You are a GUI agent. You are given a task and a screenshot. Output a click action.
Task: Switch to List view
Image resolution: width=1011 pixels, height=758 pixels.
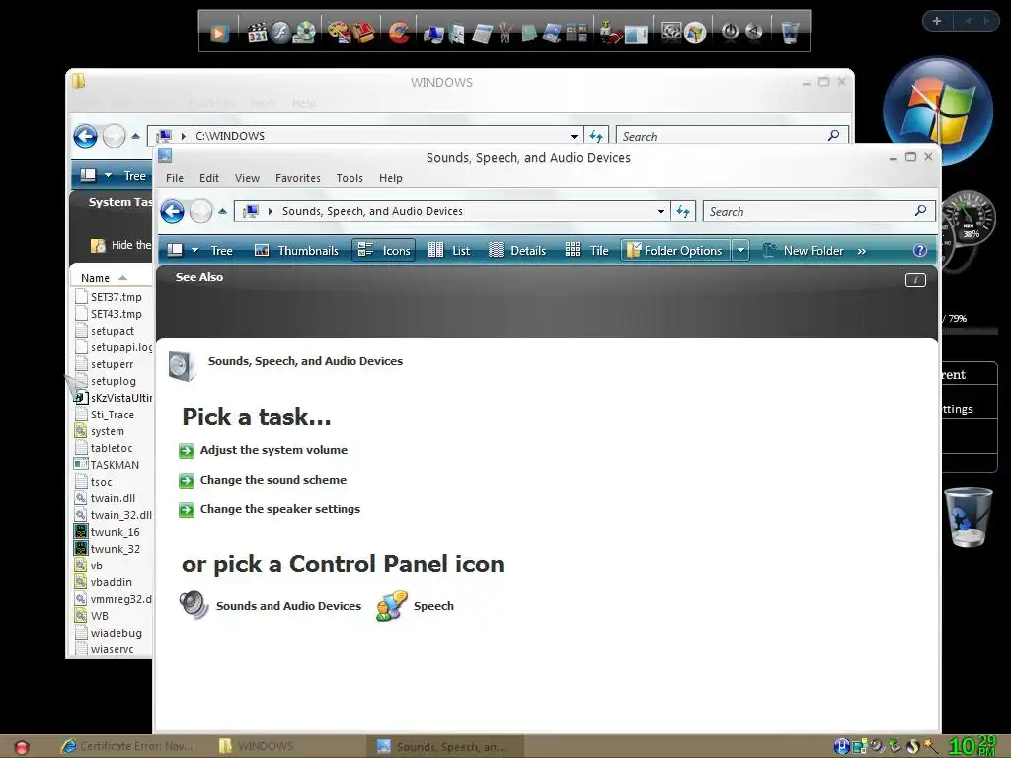[449, 250]
